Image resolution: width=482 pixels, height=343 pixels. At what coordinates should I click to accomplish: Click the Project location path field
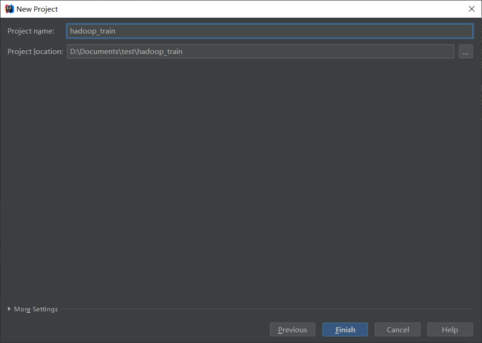[x=260, y=52]
